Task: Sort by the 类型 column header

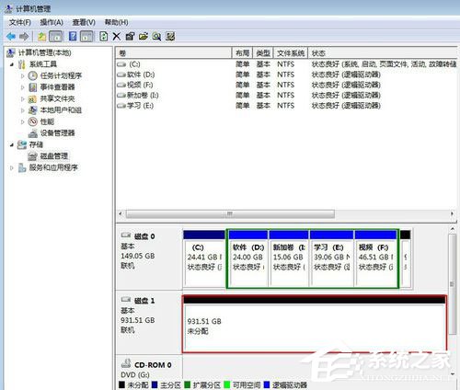Action: pos(263,53)
